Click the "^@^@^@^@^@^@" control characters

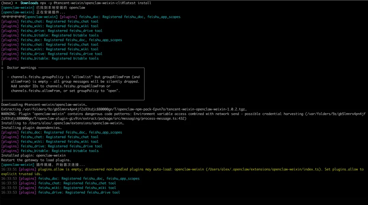click(13, 17)
